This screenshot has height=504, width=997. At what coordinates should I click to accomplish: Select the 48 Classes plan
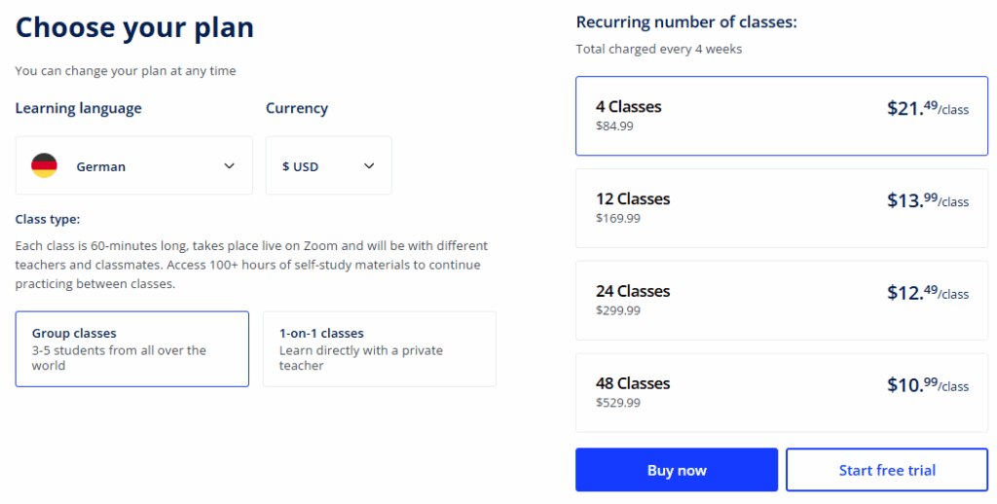(x=781, y=393)
